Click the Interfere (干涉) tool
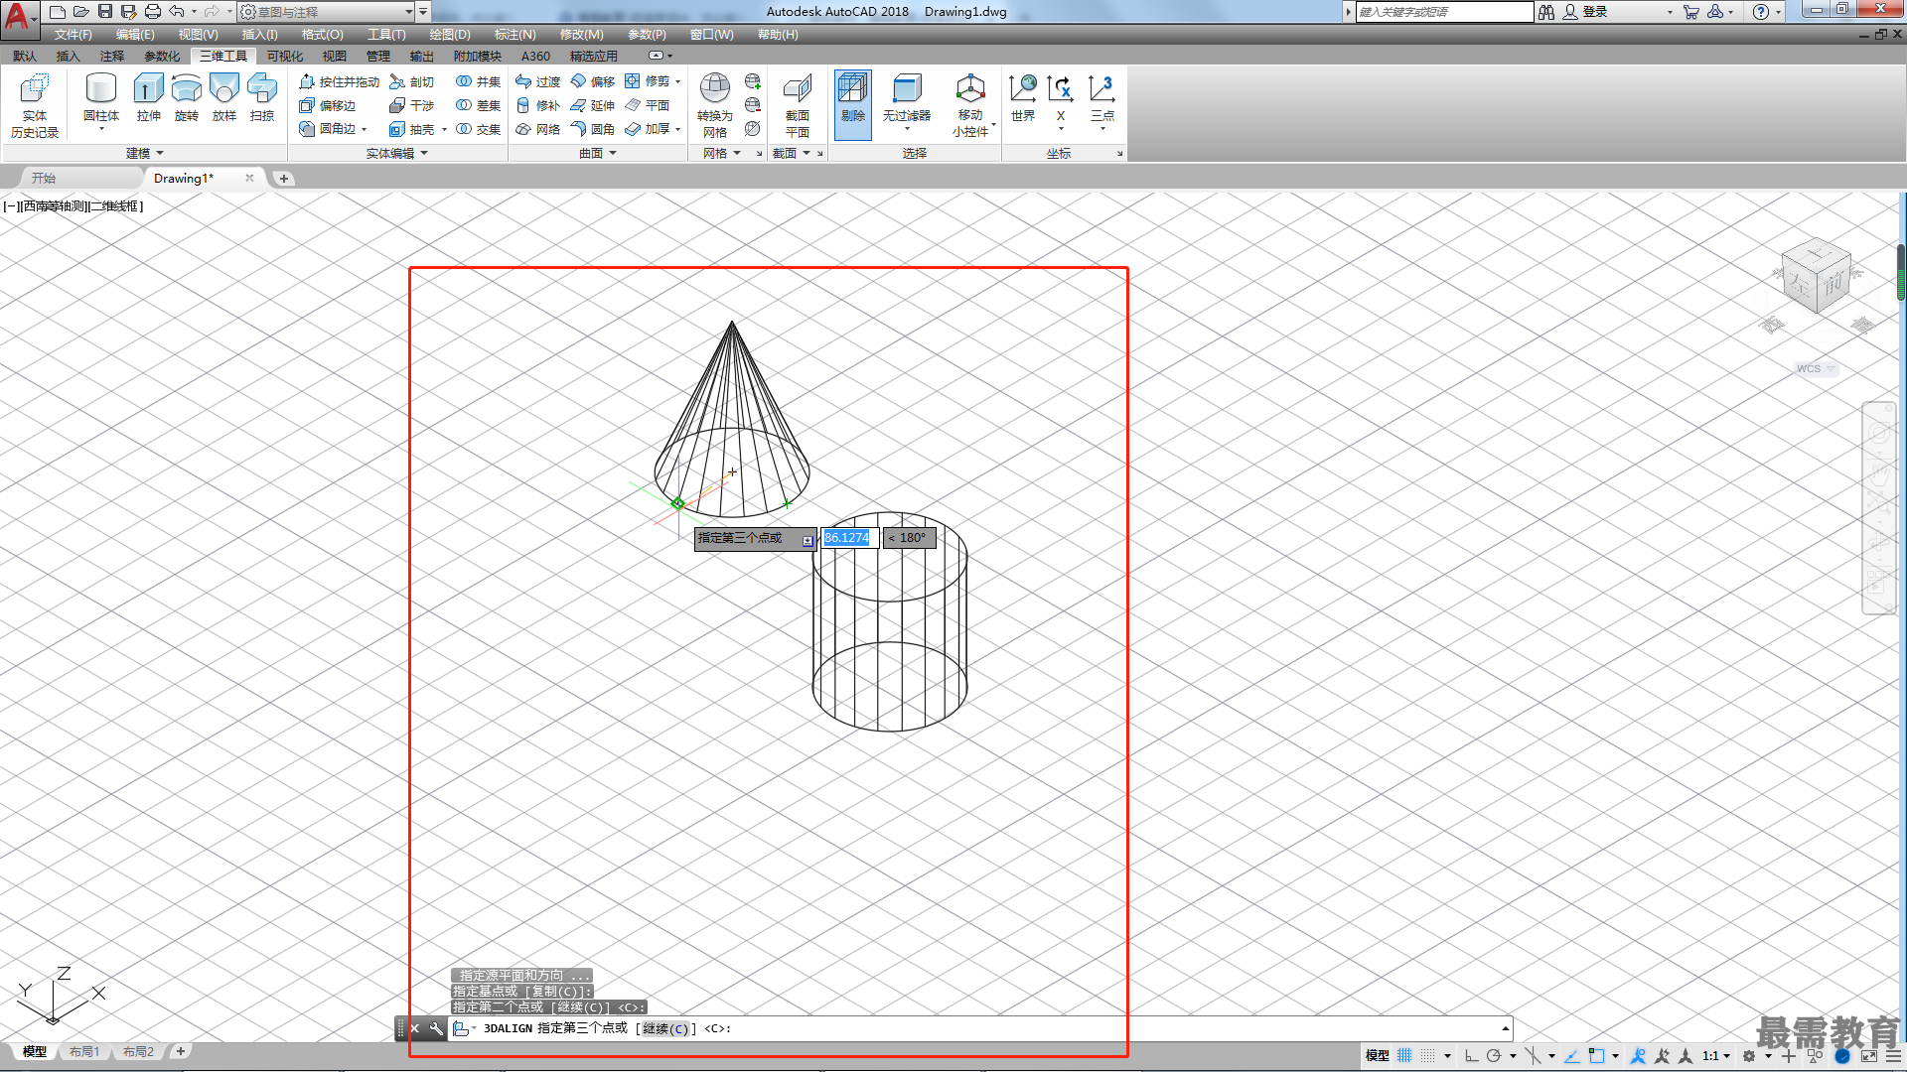The image size is (1907, 1072). [x=412, y=105]
